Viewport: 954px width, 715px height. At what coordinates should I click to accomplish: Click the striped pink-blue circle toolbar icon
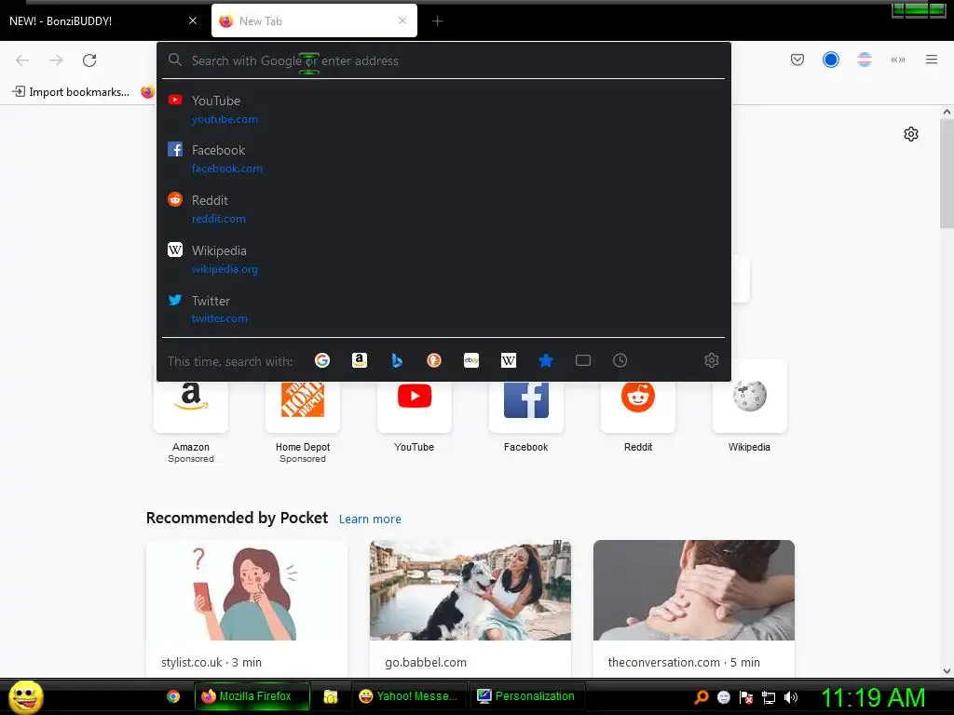(864, 60)
